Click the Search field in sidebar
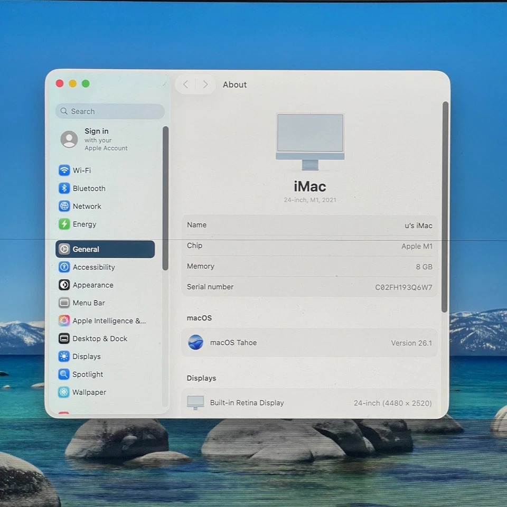The image size is (507, 507). (110, 111)
